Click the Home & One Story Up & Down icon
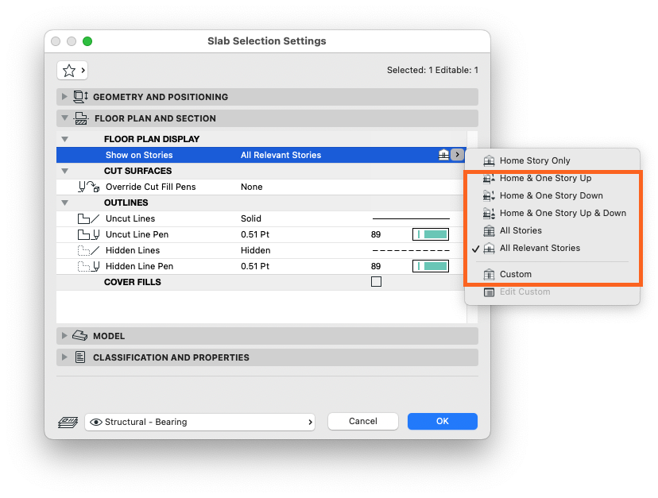 489,213
